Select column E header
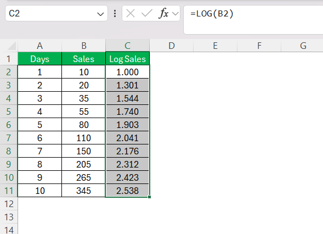Image resolution: width=323 pixels, height=234 pixels. tap(216, 46)
